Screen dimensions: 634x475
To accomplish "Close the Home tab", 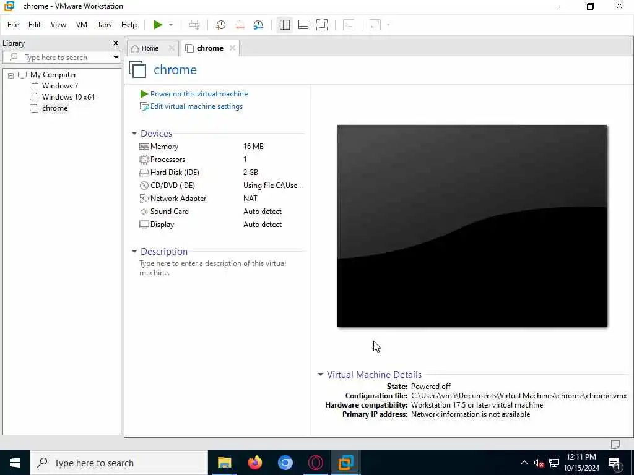I will click(x=172, y=48).
